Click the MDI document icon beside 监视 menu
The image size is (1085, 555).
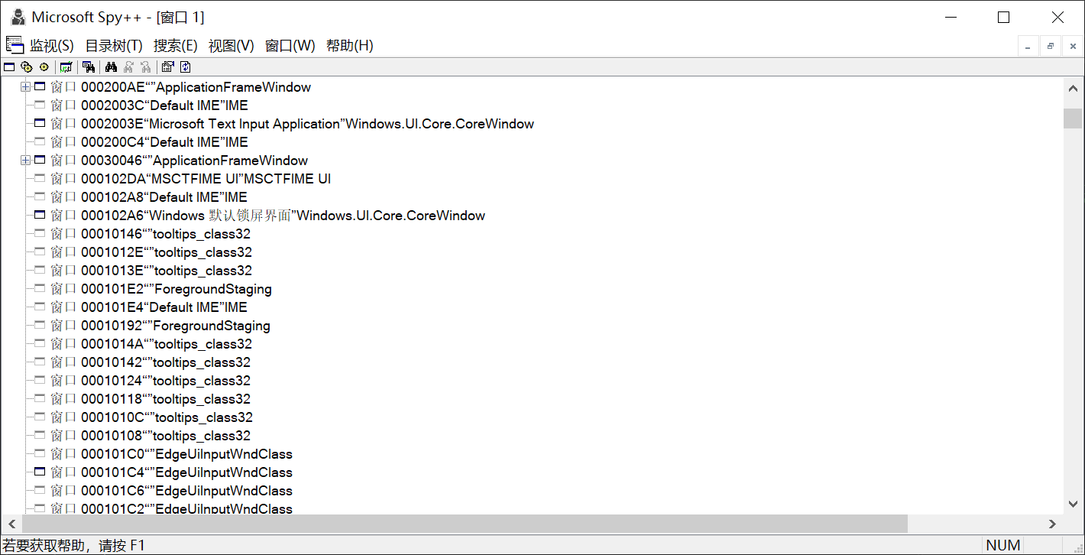(15, 45)
